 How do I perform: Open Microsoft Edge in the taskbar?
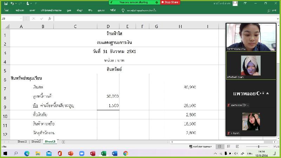(x=27, y=153)
